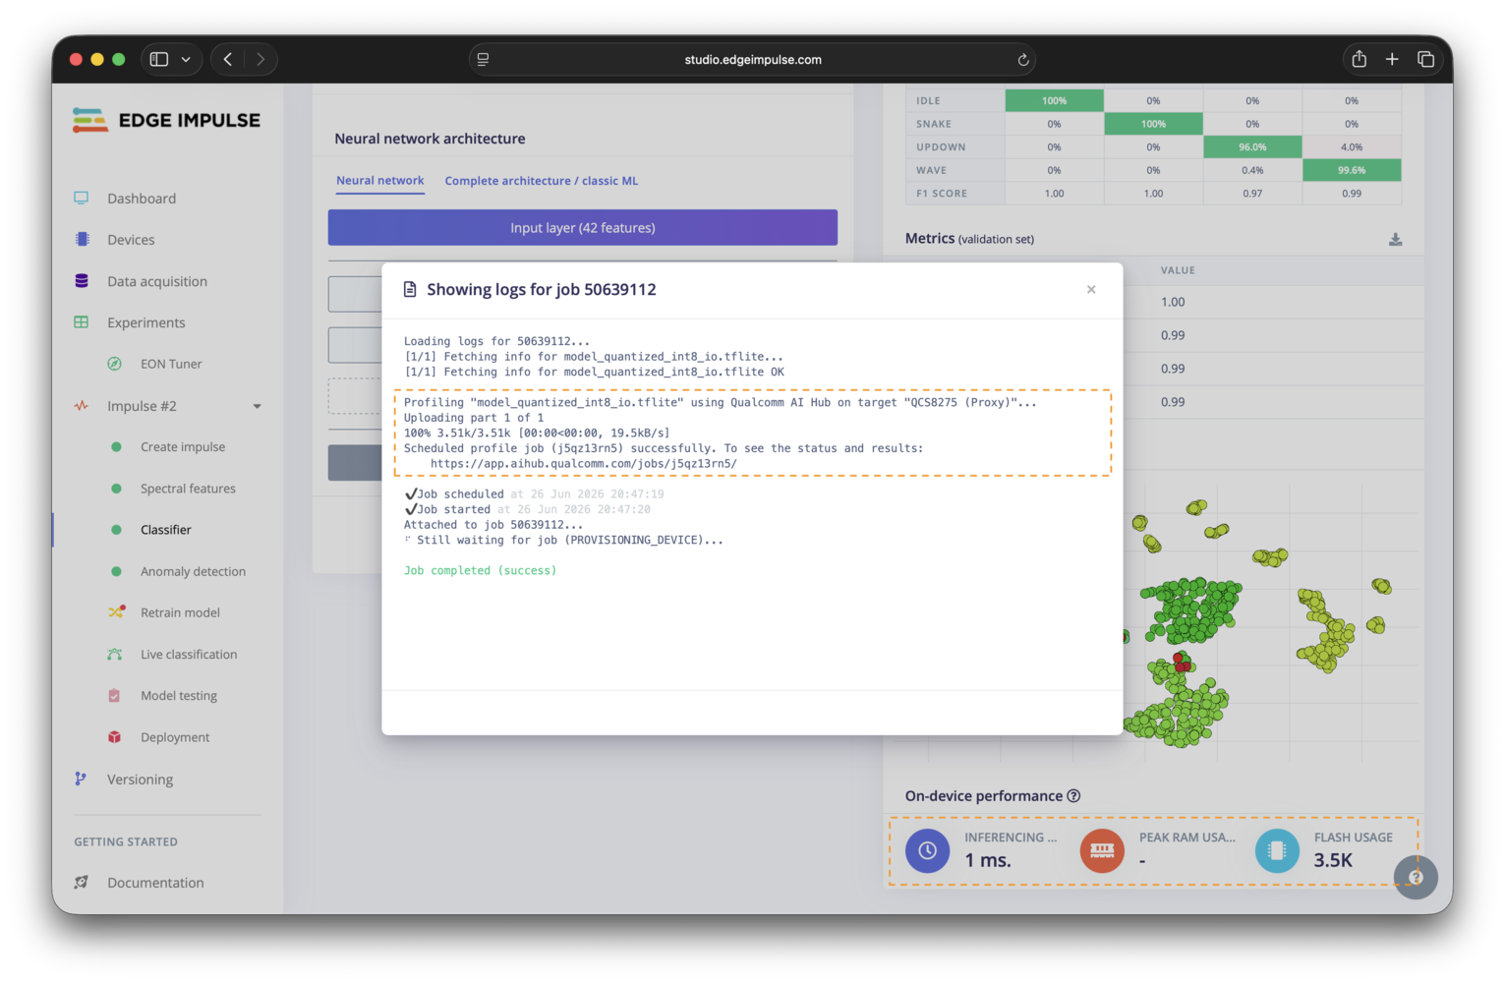
Task: Click the On-device performance help icon
Action: point(1073,796)
